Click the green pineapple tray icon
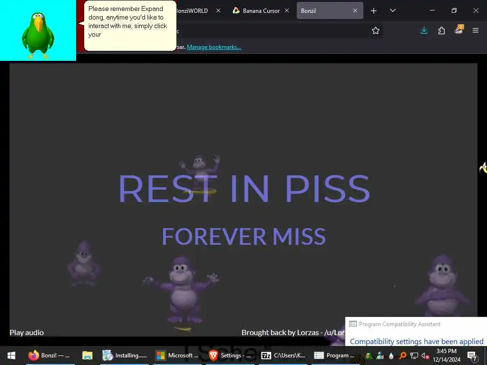The width and height of the screenshot is (487, 365). click(x=369, y=355)
